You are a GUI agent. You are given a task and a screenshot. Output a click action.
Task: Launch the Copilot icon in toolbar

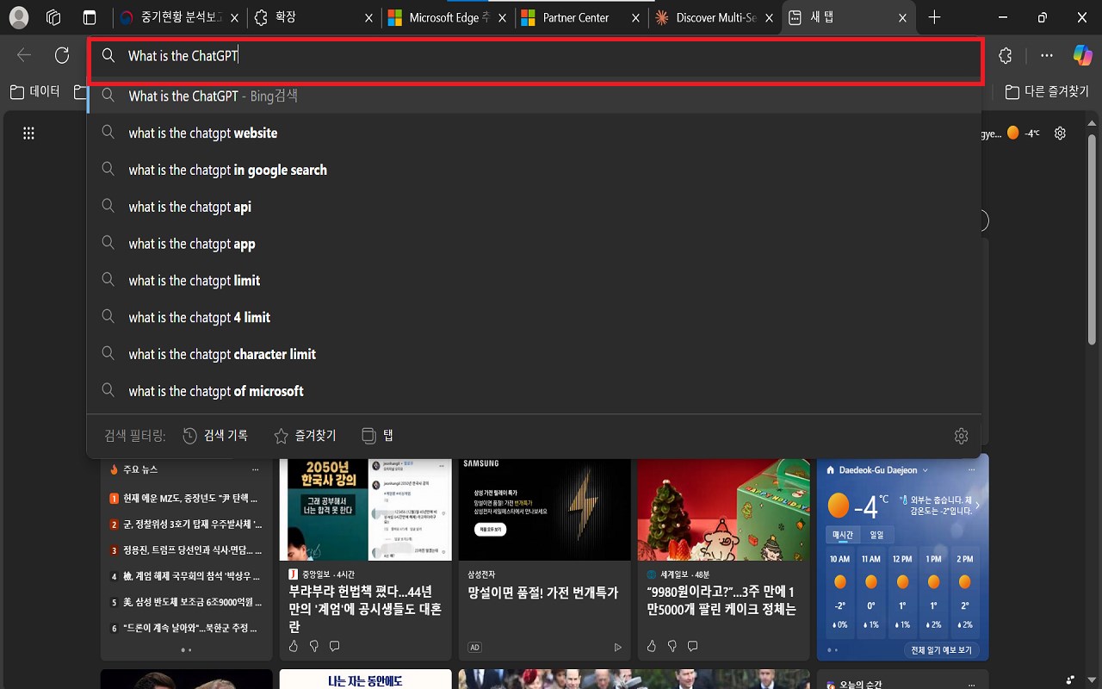(x=1082, y=56)
